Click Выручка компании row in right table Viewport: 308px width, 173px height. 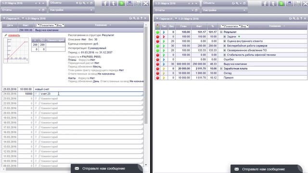click(x=231, y=64)
